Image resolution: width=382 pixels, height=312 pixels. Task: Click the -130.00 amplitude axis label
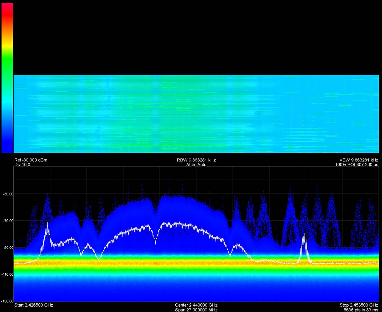coord(7,301)
